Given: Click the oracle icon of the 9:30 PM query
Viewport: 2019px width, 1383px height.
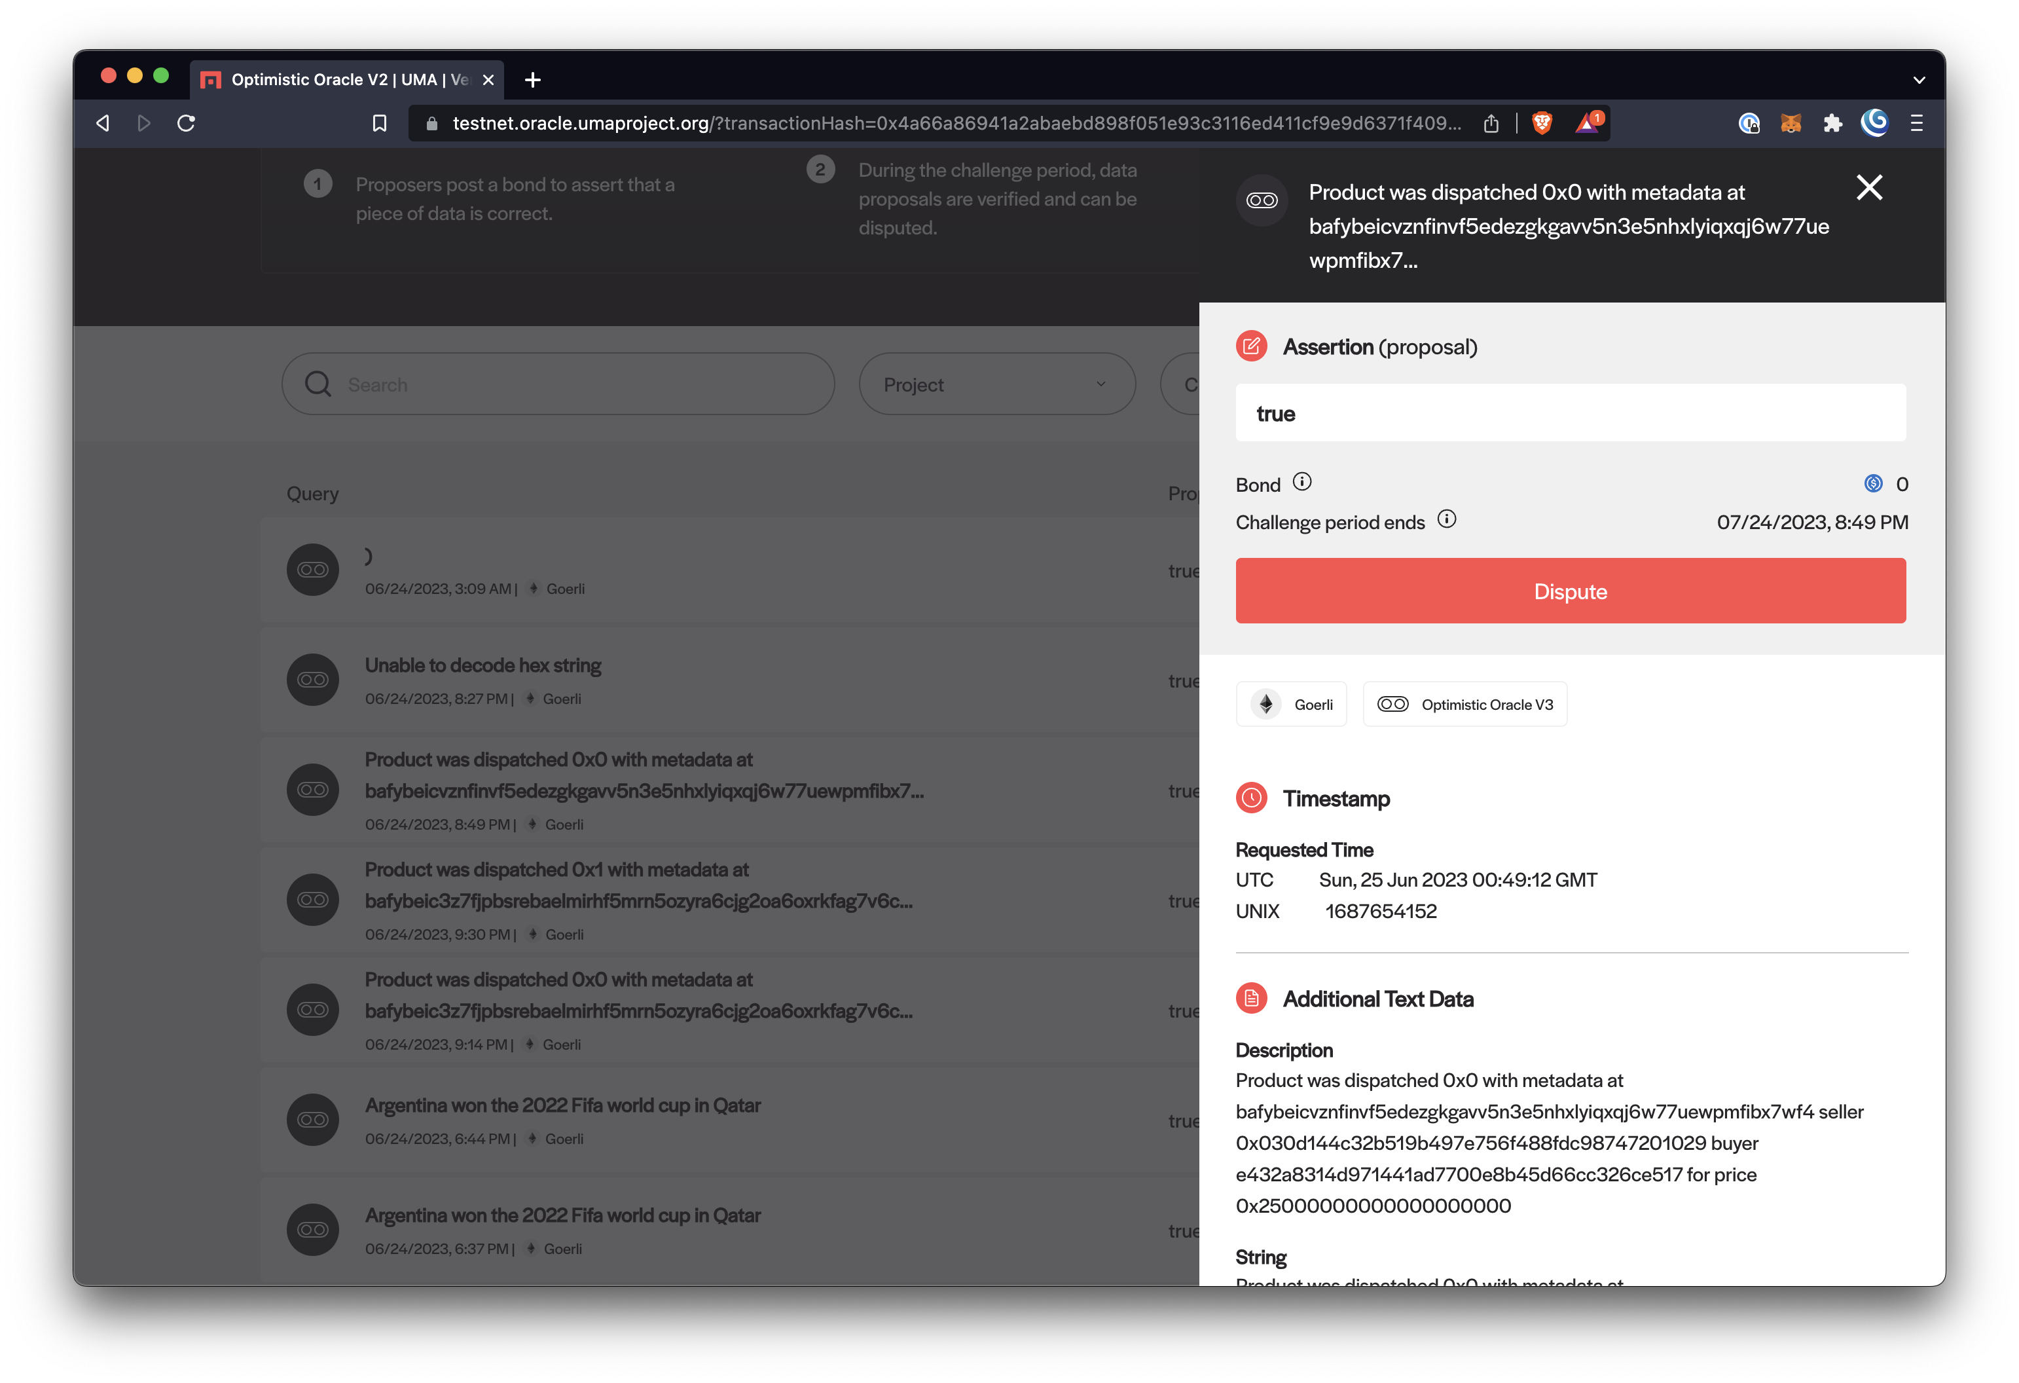Looking at the screenshot, I should click(313, 900).
